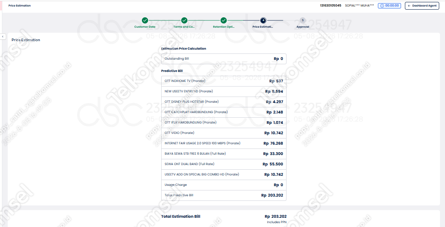Viewport: 445px width, 227px height.
Task: Click the Includes PPN note
Action: coord(277,222)
